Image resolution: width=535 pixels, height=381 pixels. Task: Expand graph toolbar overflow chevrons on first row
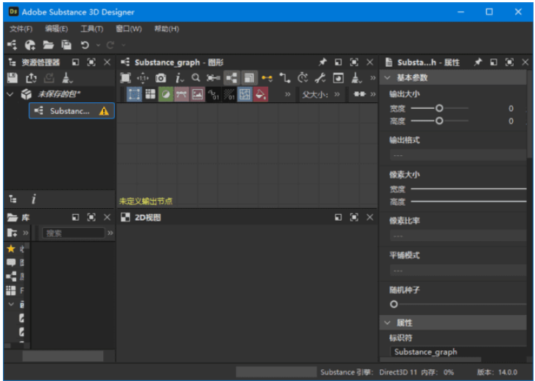(373, 78)
